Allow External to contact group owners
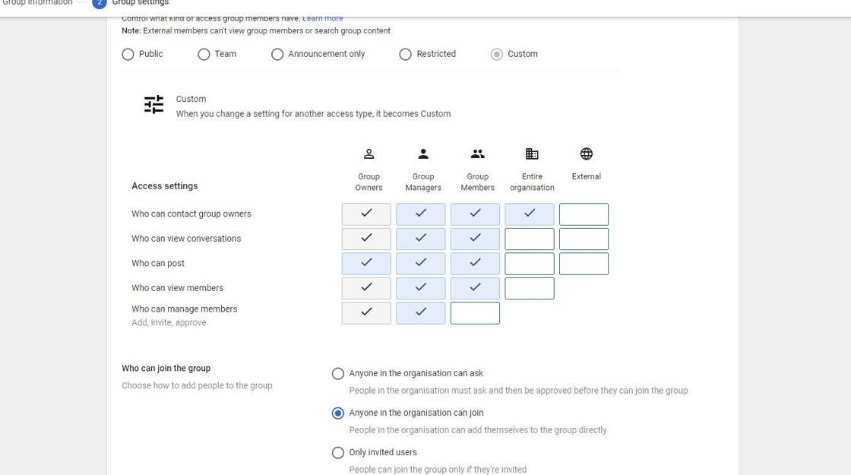 [x=584, y=214]
